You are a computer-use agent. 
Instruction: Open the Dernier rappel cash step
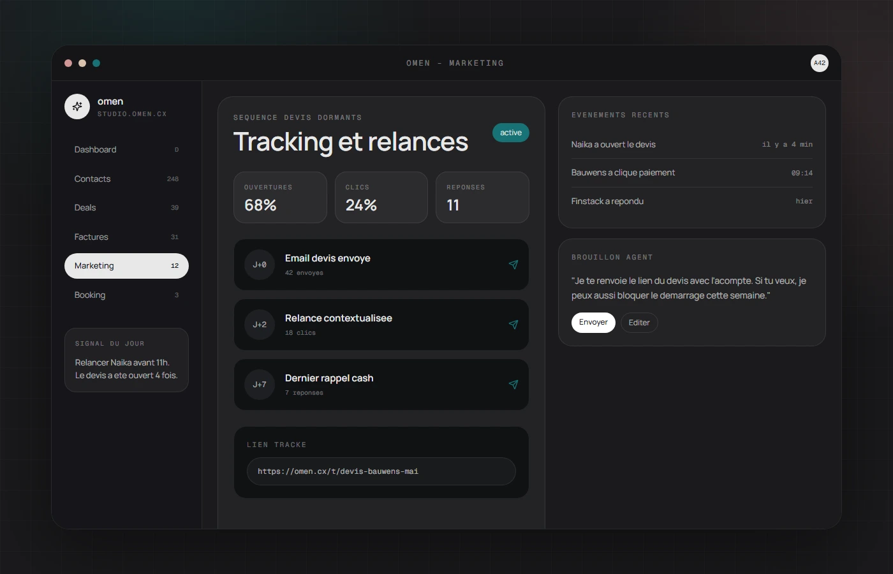click(x=381, y=385)
